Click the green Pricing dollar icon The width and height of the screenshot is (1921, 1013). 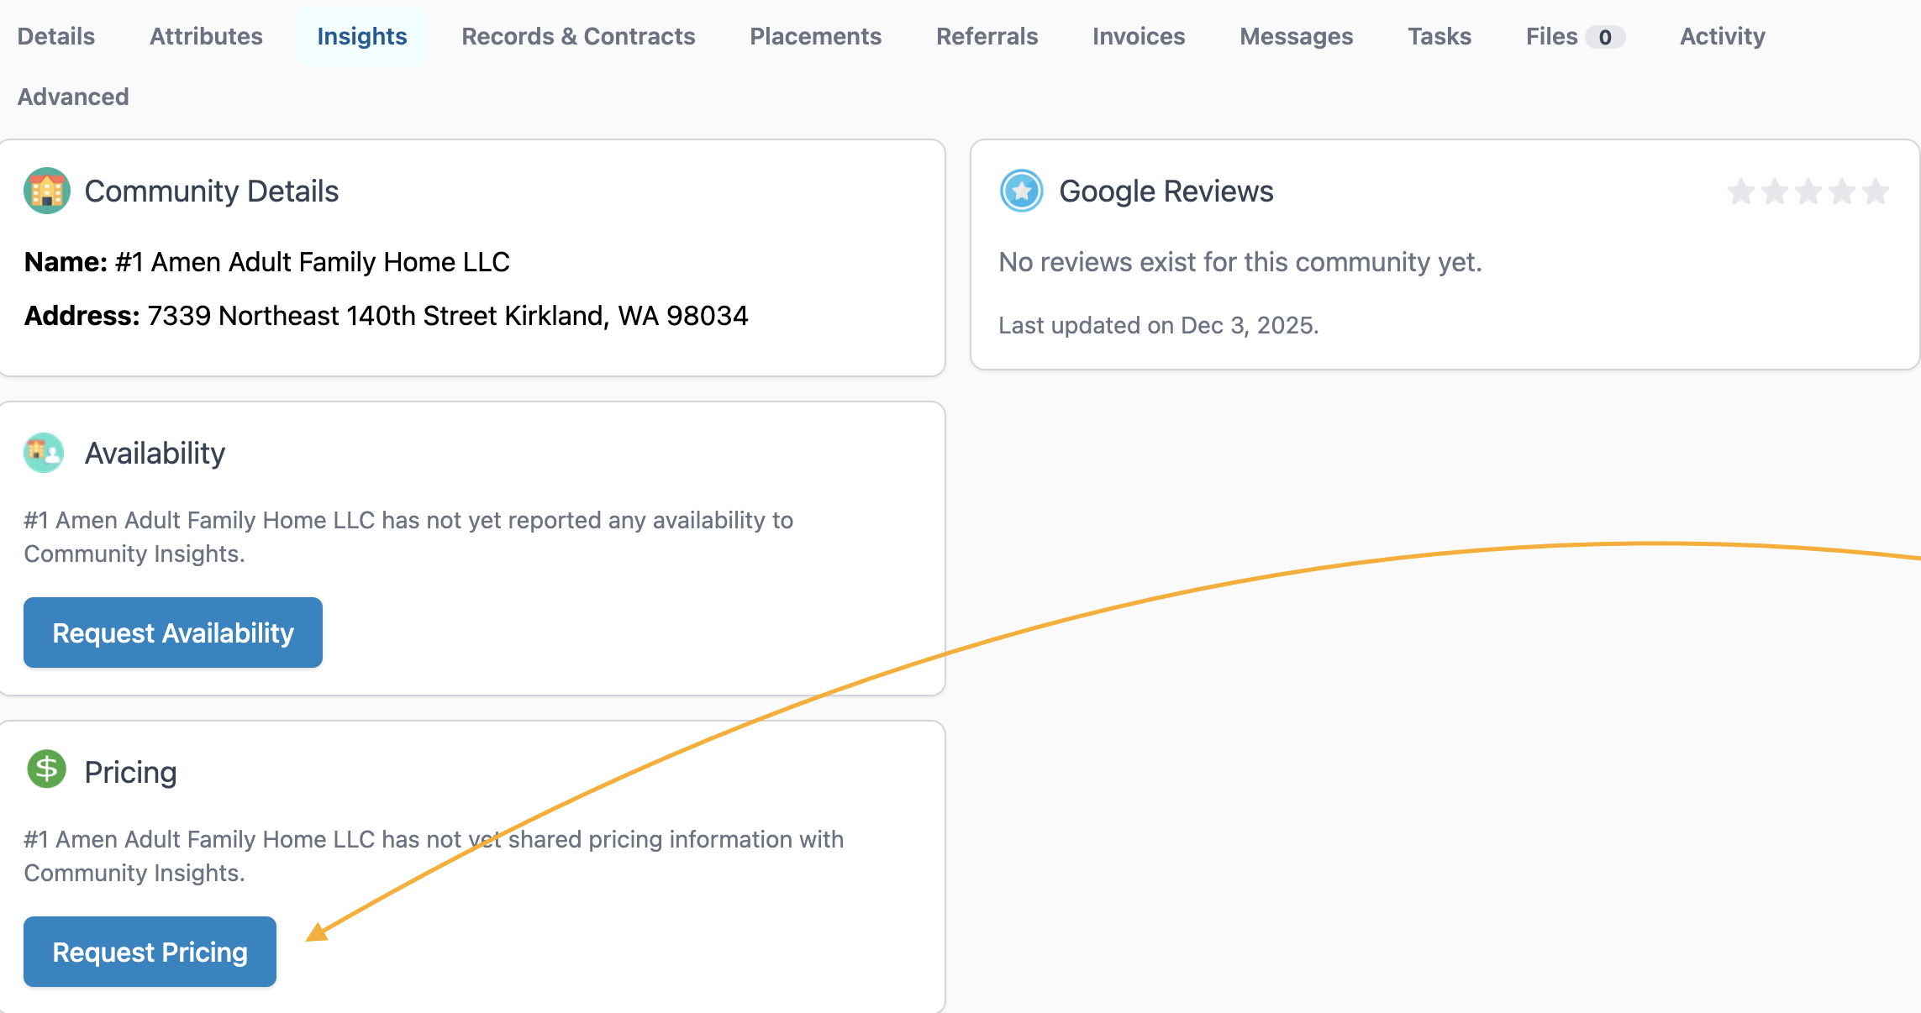[47, 769]
